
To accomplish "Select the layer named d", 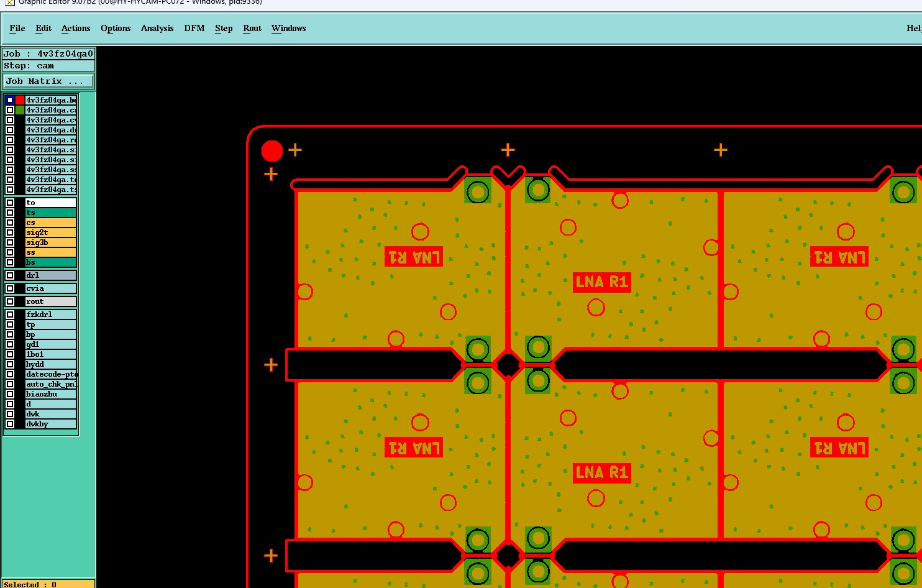I will pos(51,404).
